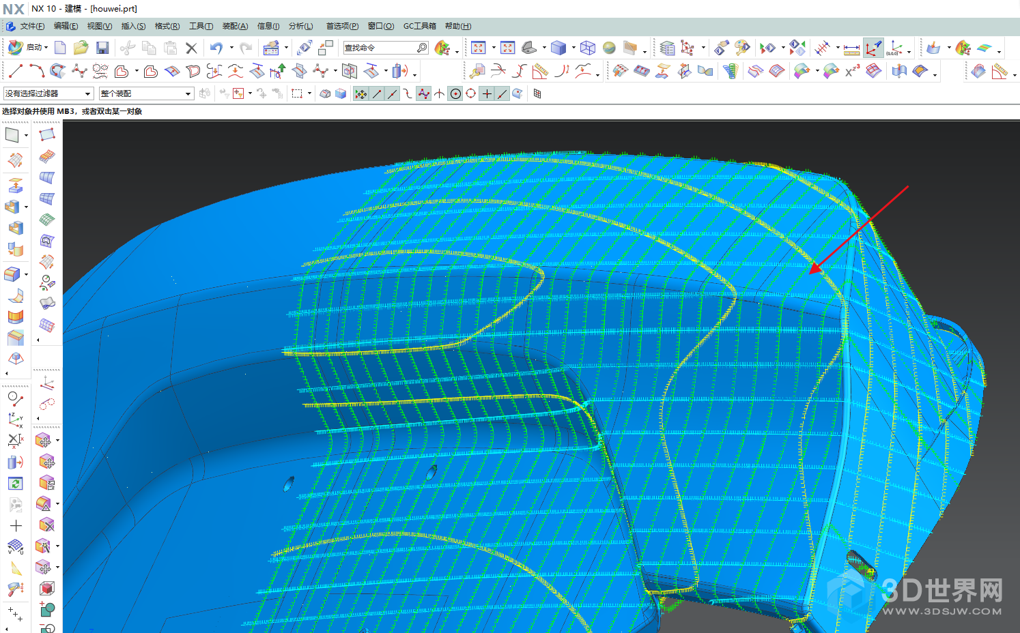Toggle the Mid Point snap option
The width and height of the screenshot is (1020, 633).
393,93
